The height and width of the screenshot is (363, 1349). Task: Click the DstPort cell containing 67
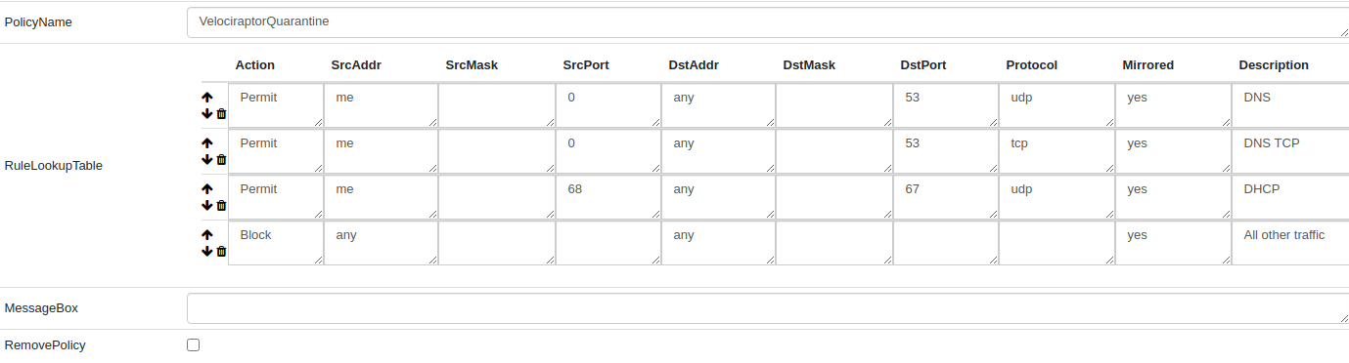pos(946,197)
